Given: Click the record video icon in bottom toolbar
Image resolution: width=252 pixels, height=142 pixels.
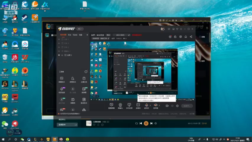Looking at the screenshot, I should click(167, 106).
